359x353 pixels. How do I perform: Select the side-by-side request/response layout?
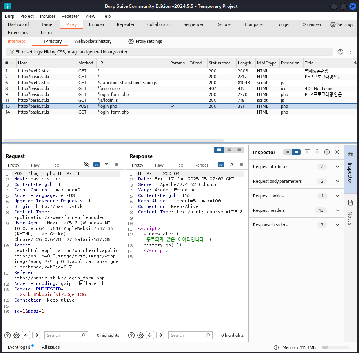[219, 150]
